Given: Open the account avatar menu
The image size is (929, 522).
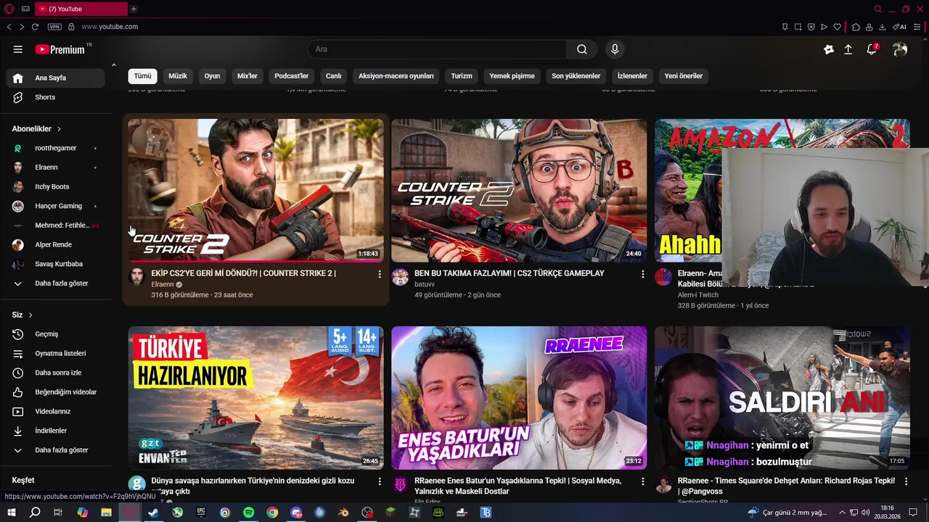Looking at the screenshot, I should [900, 49].
